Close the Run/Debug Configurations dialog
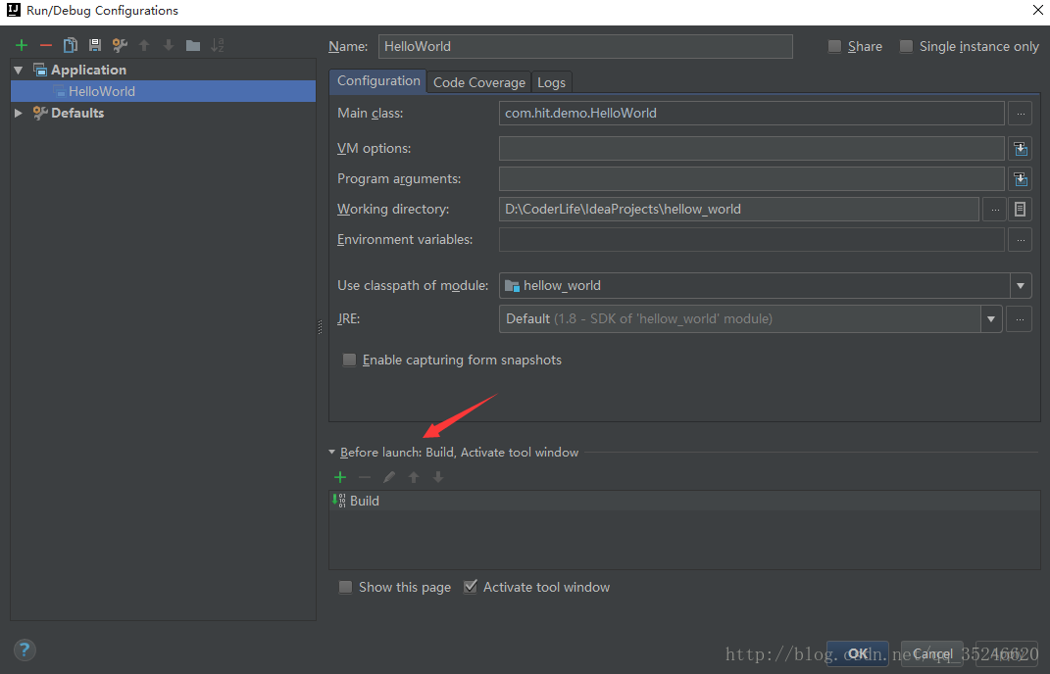This screenshot has width=1050, height=674. 1036,10
